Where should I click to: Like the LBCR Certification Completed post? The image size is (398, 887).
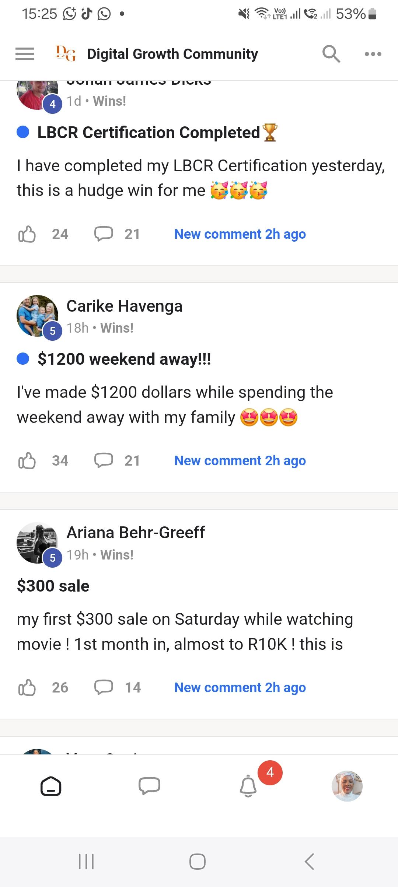click(x=27, y=234)
